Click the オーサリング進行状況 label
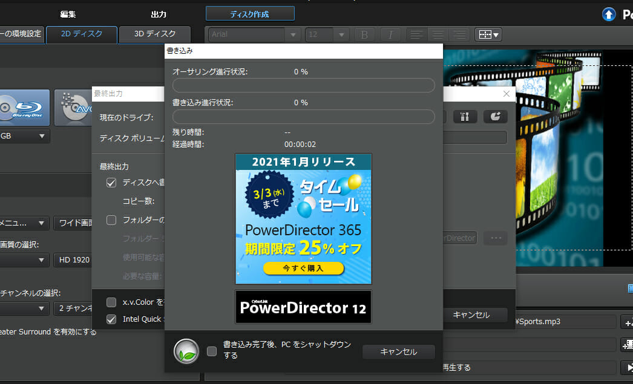The image size is (633, 384). [x=210, y=72]
